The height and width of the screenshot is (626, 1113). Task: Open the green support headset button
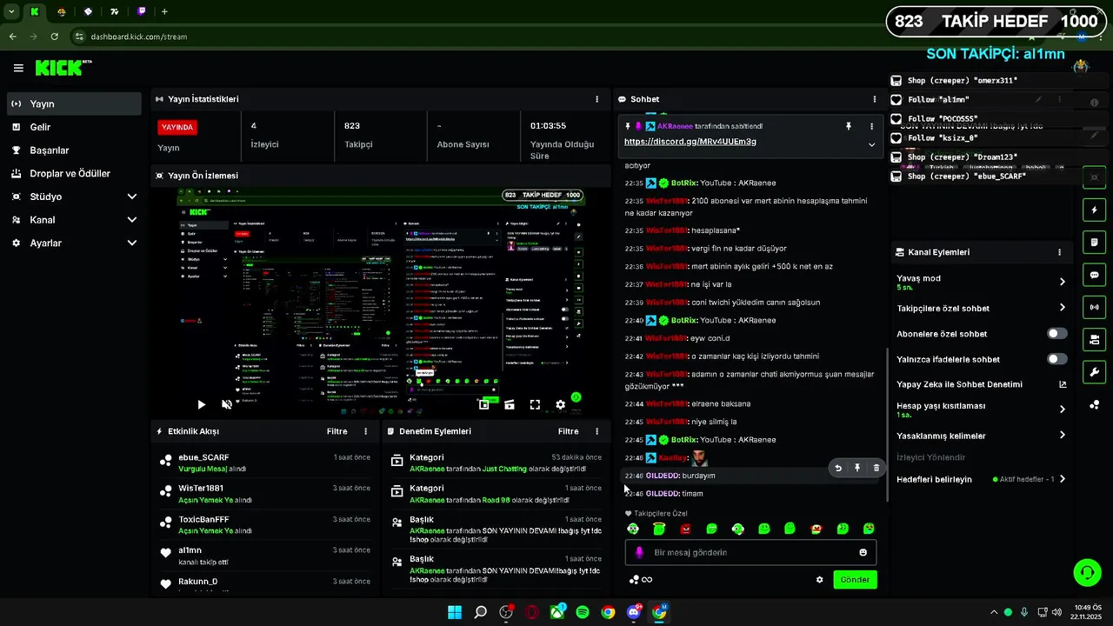(x=1087, y=573)
